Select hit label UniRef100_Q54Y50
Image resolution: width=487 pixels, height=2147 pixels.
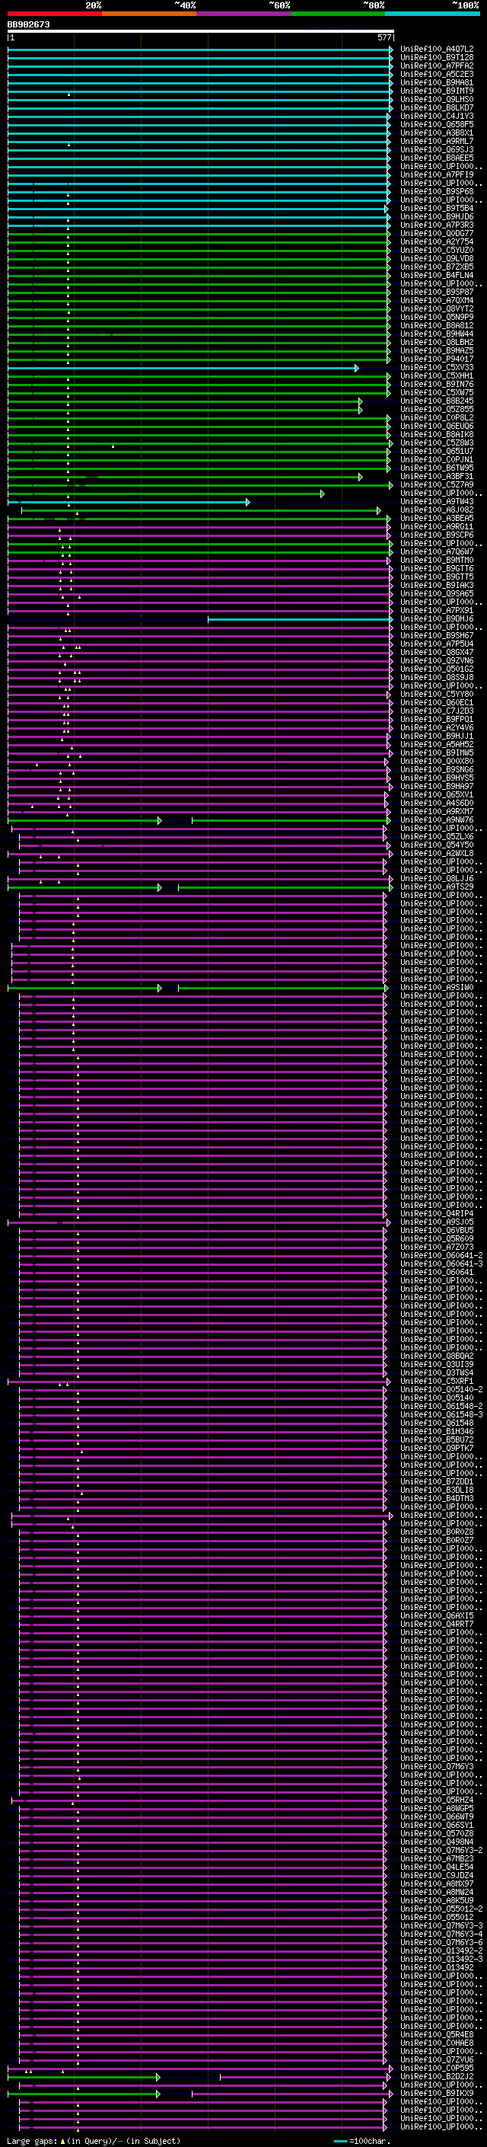pyautogui.click(x=437, y=845)
